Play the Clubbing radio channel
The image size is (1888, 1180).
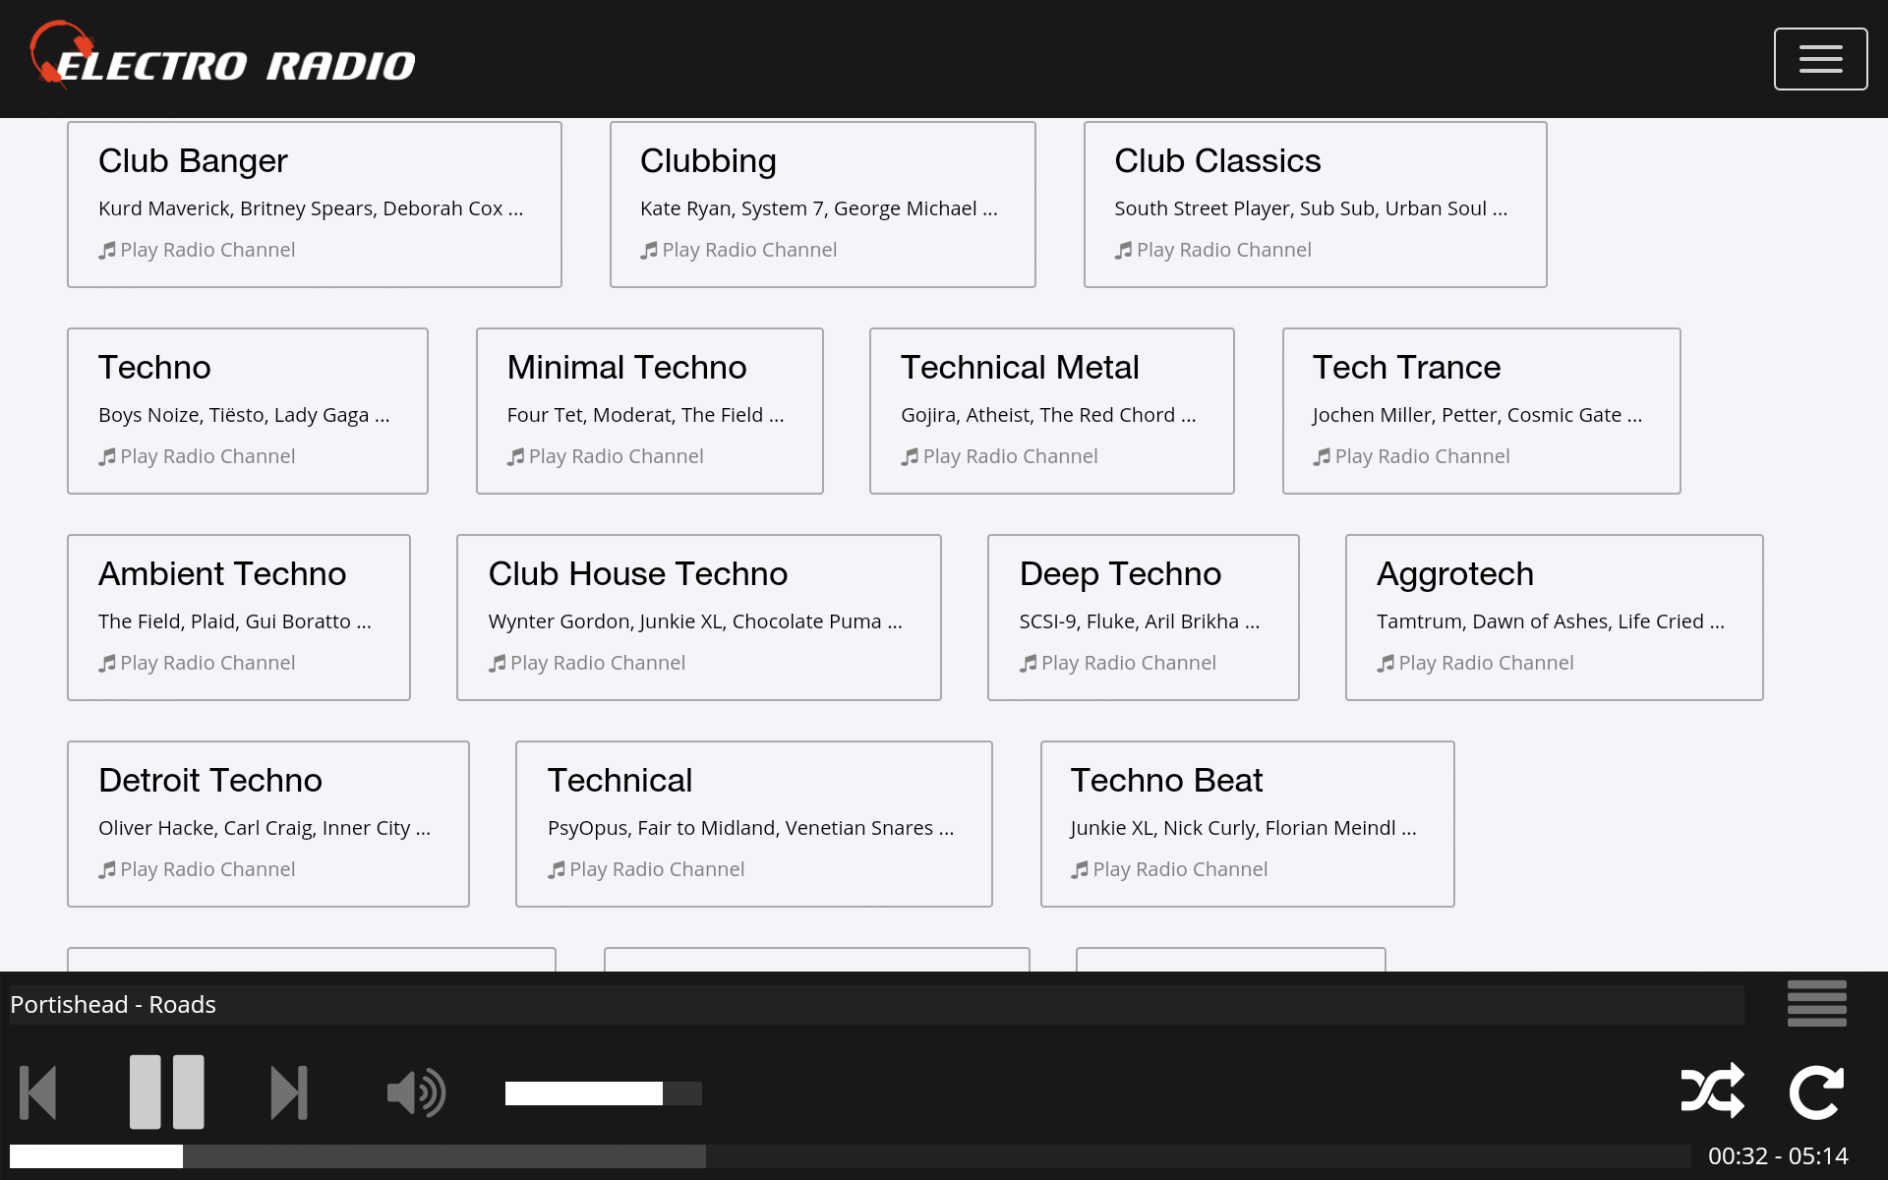(x=738, y=250)
